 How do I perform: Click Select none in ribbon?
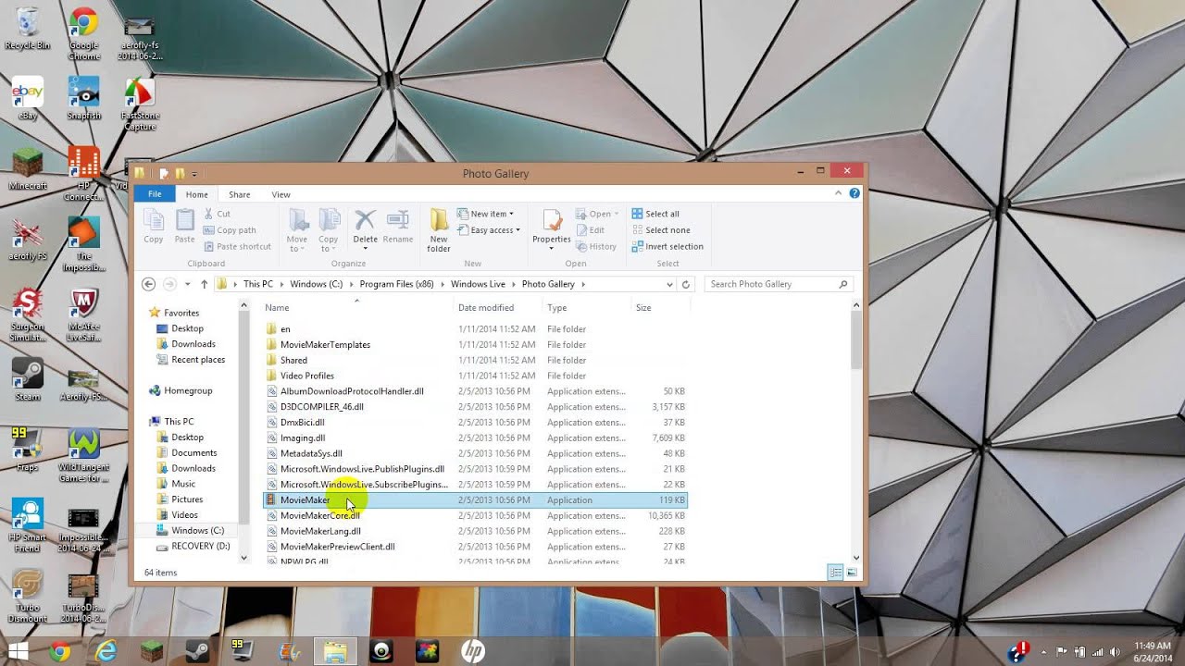coord(661,230)
